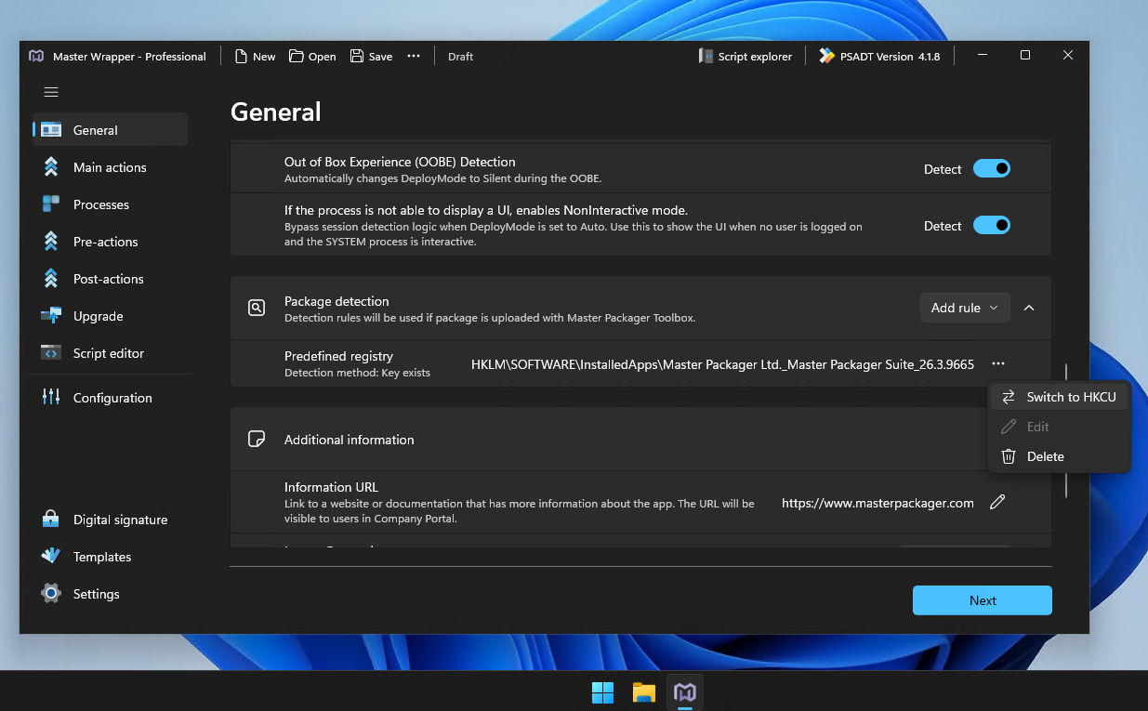Go to Script editor sidebar item
The width and height of the screenshot is (1148, 711).
click(x=110, y=353)
